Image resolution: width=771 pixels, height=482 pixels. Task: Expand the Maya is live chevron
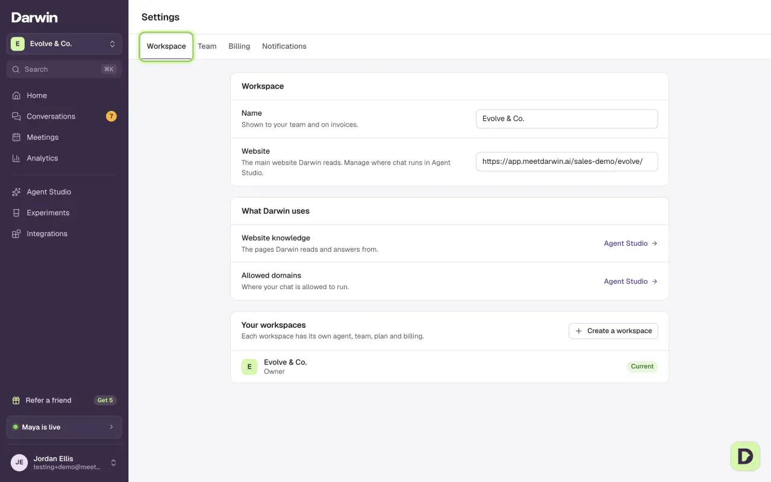(111, 427)
